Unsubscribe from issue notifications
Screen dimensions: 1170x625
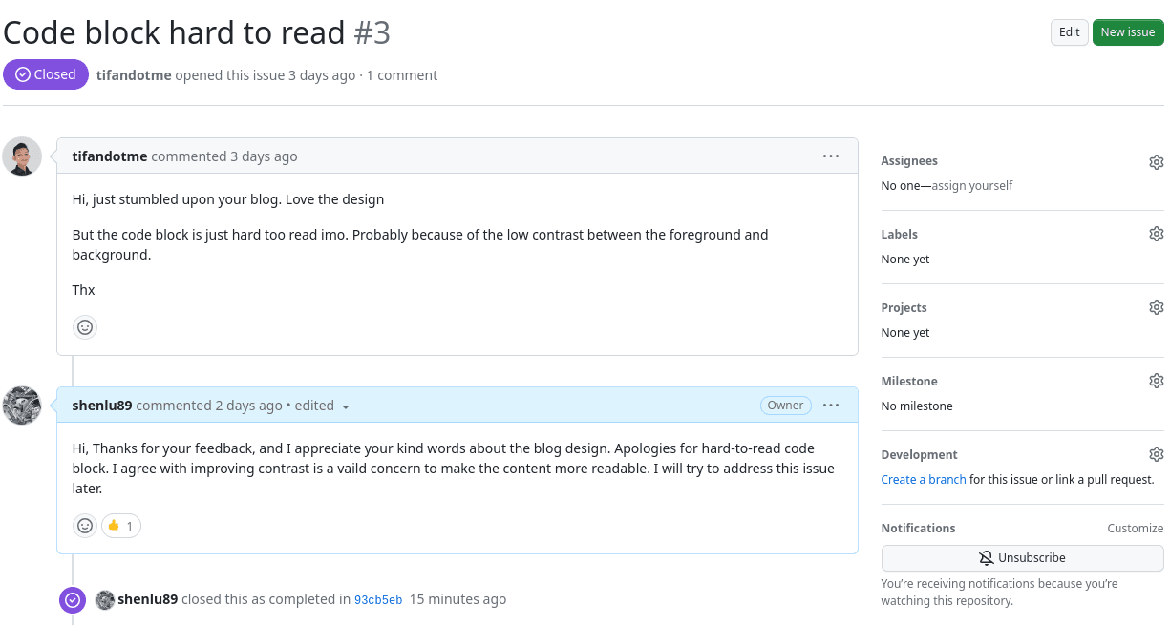pyautogui.click(x=1022, y=558)
